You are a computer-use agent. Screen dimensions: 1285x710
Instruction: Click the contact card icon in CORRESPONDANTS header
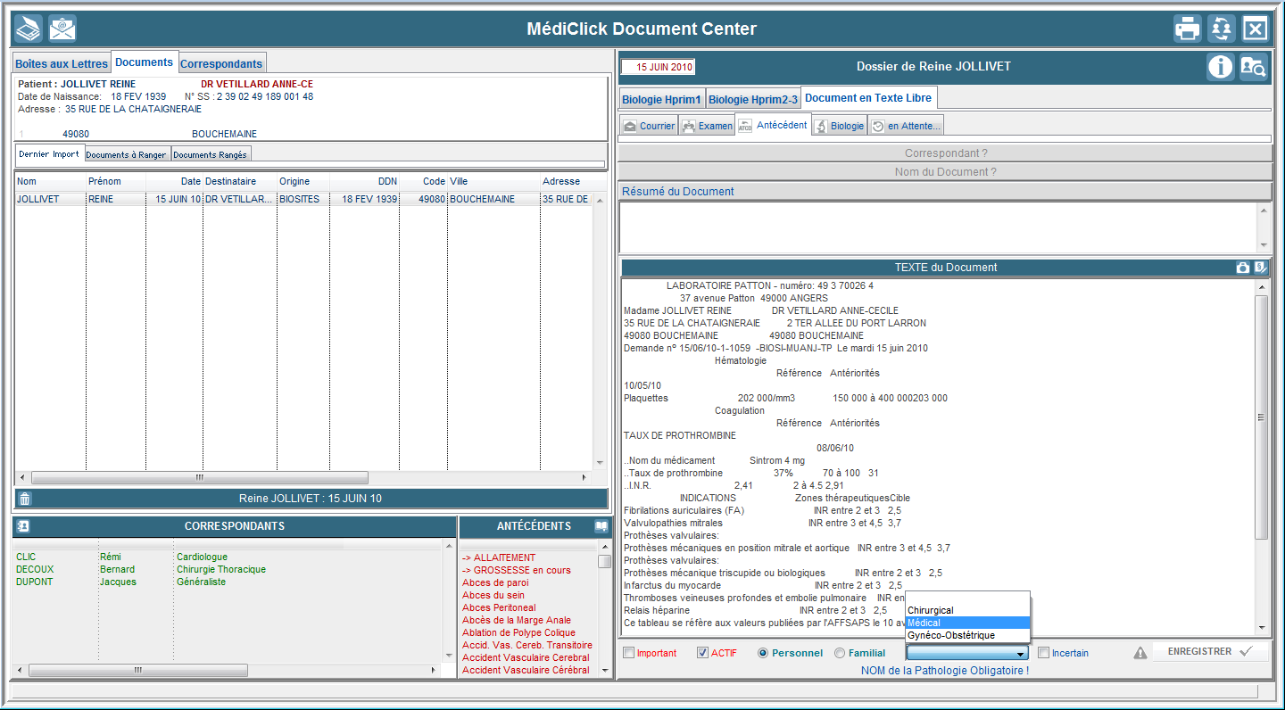click(x=23, y=526)
